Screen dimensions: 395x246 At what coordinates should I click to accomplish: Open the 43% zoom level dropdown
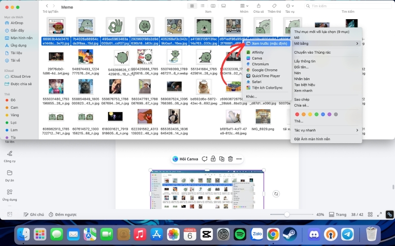tap(320, 215)
